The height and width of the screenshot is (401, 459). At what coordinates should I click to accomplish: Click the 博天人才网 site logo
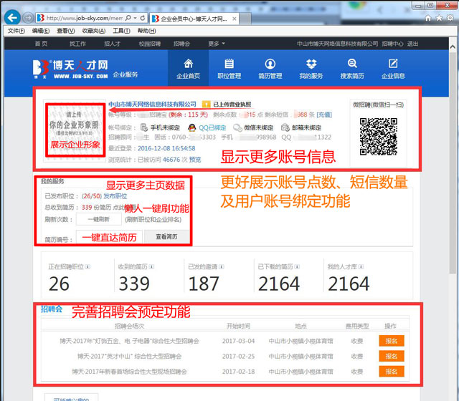[70, 69]
